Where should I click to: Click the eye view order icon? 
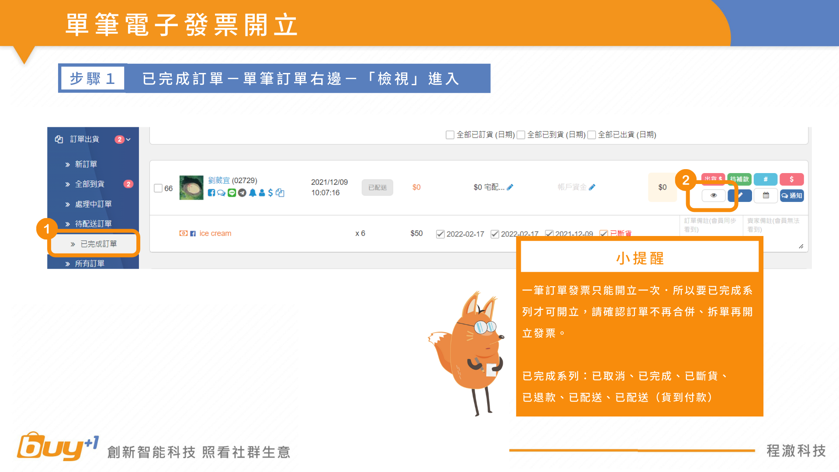coord(713,195)
